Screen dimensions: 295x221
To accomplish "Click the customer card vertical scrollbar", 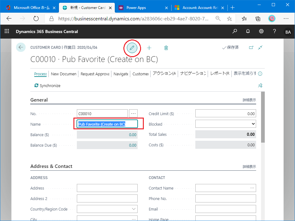I will point(263,117).
